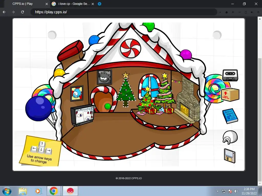Open the cardboard box furniture storage
Viewport: 262px width, 196px height.
pos(230,94)
